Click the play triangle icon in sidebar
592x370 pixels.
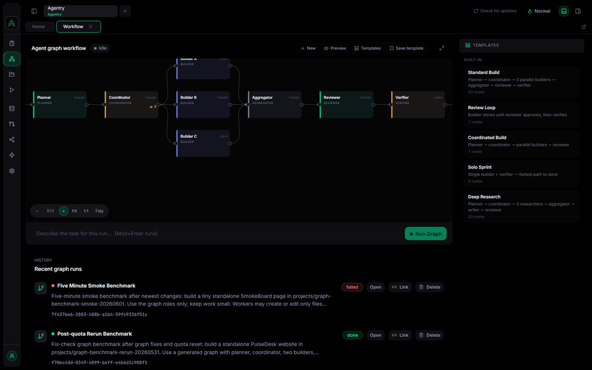tap(12, 90)
